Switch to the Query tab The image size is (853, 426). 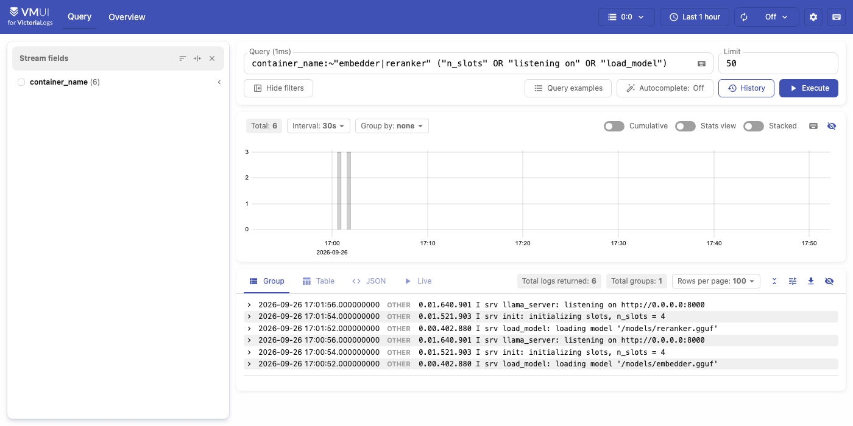point(79,17)
